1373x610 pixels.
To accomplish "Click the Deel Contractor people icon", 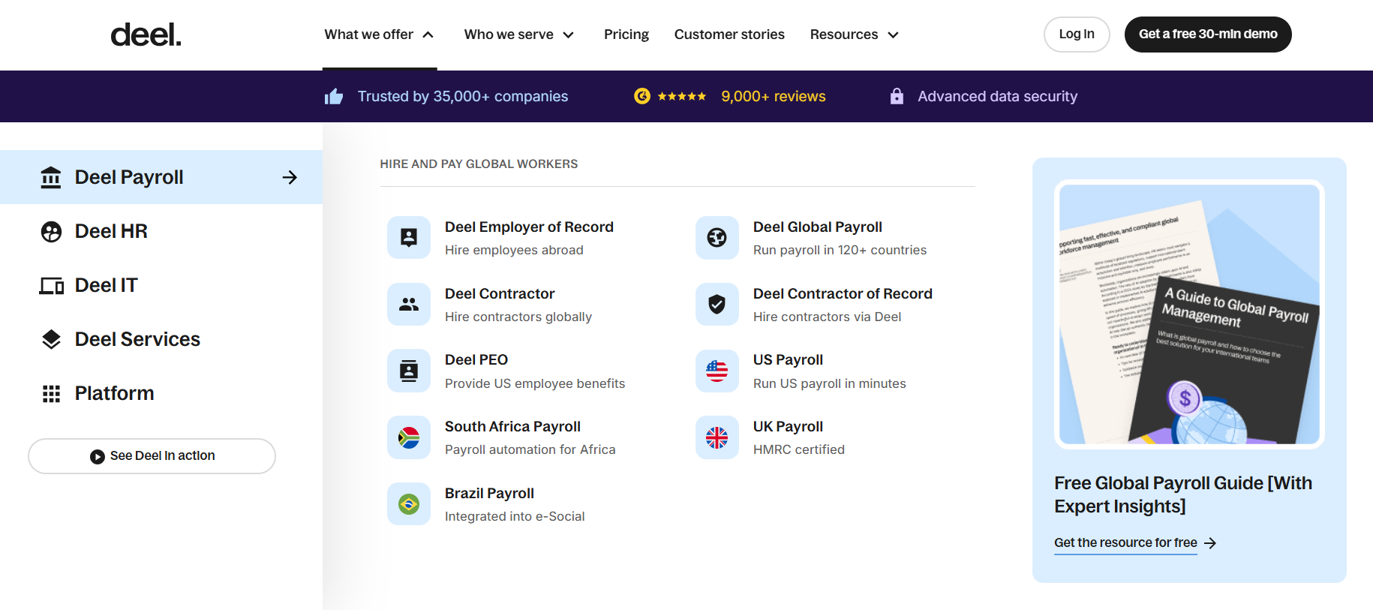I will point(409,304).
